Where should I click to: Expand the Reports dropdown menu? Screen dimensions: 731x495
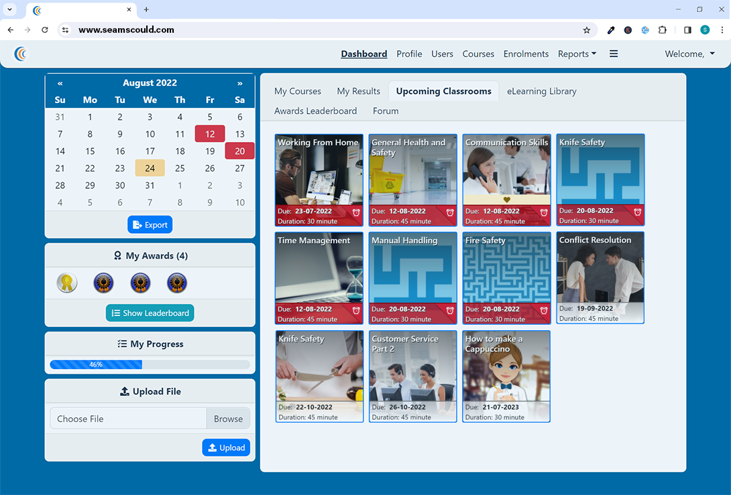click(577, 54)
